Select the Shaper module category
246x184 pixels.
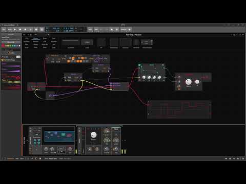pos(35,44)
